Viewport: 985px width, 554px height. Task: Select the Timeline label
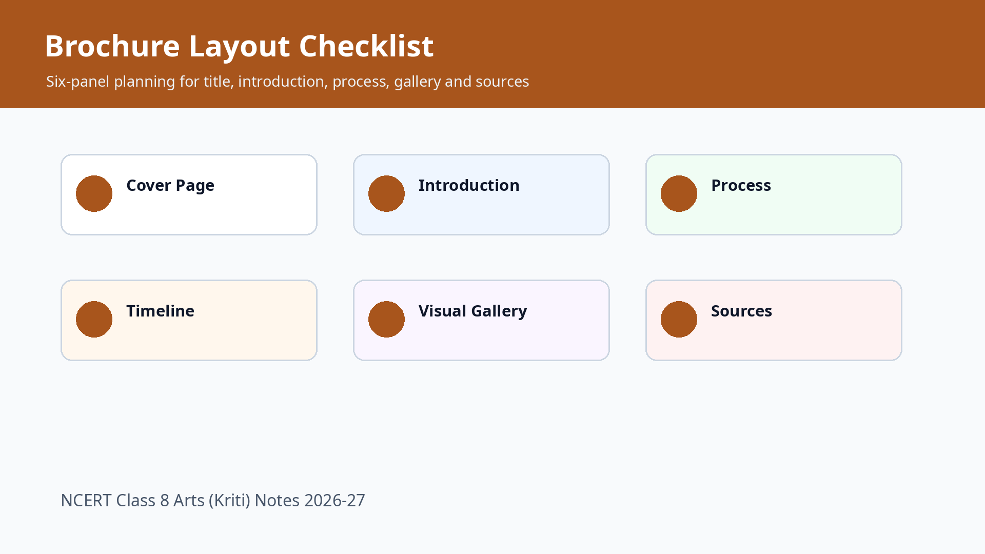point(160,311)
